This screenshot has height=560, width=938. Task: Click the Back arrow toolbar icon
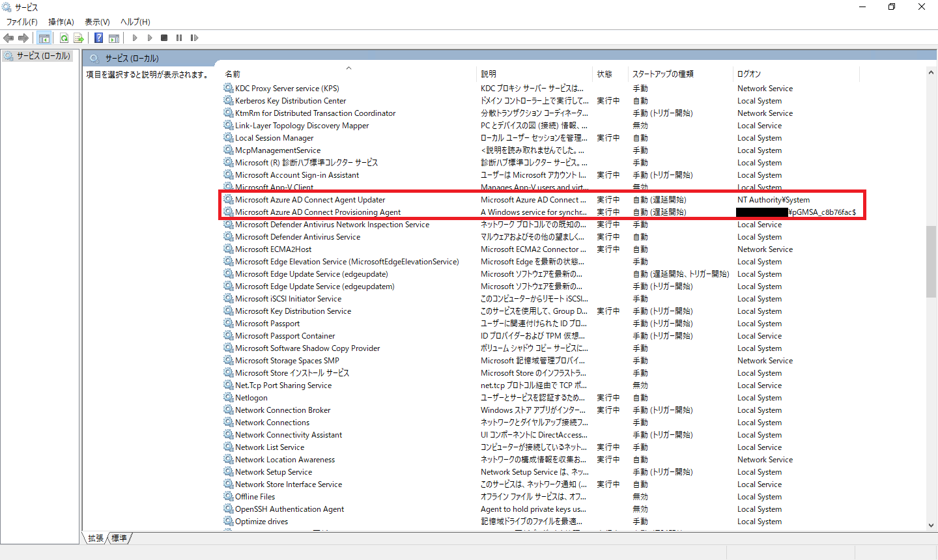coord(8,38)
